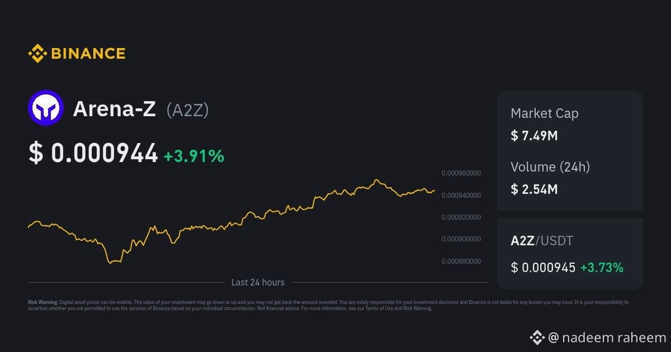Screen dimensions: 671x352
Task: Click the +3.73% pair change
Action: pyautogui.click(x=602, y=268)
